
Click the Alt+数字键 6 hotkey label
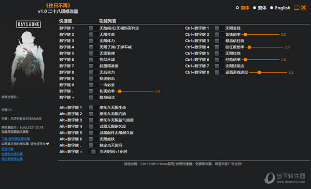70,139
